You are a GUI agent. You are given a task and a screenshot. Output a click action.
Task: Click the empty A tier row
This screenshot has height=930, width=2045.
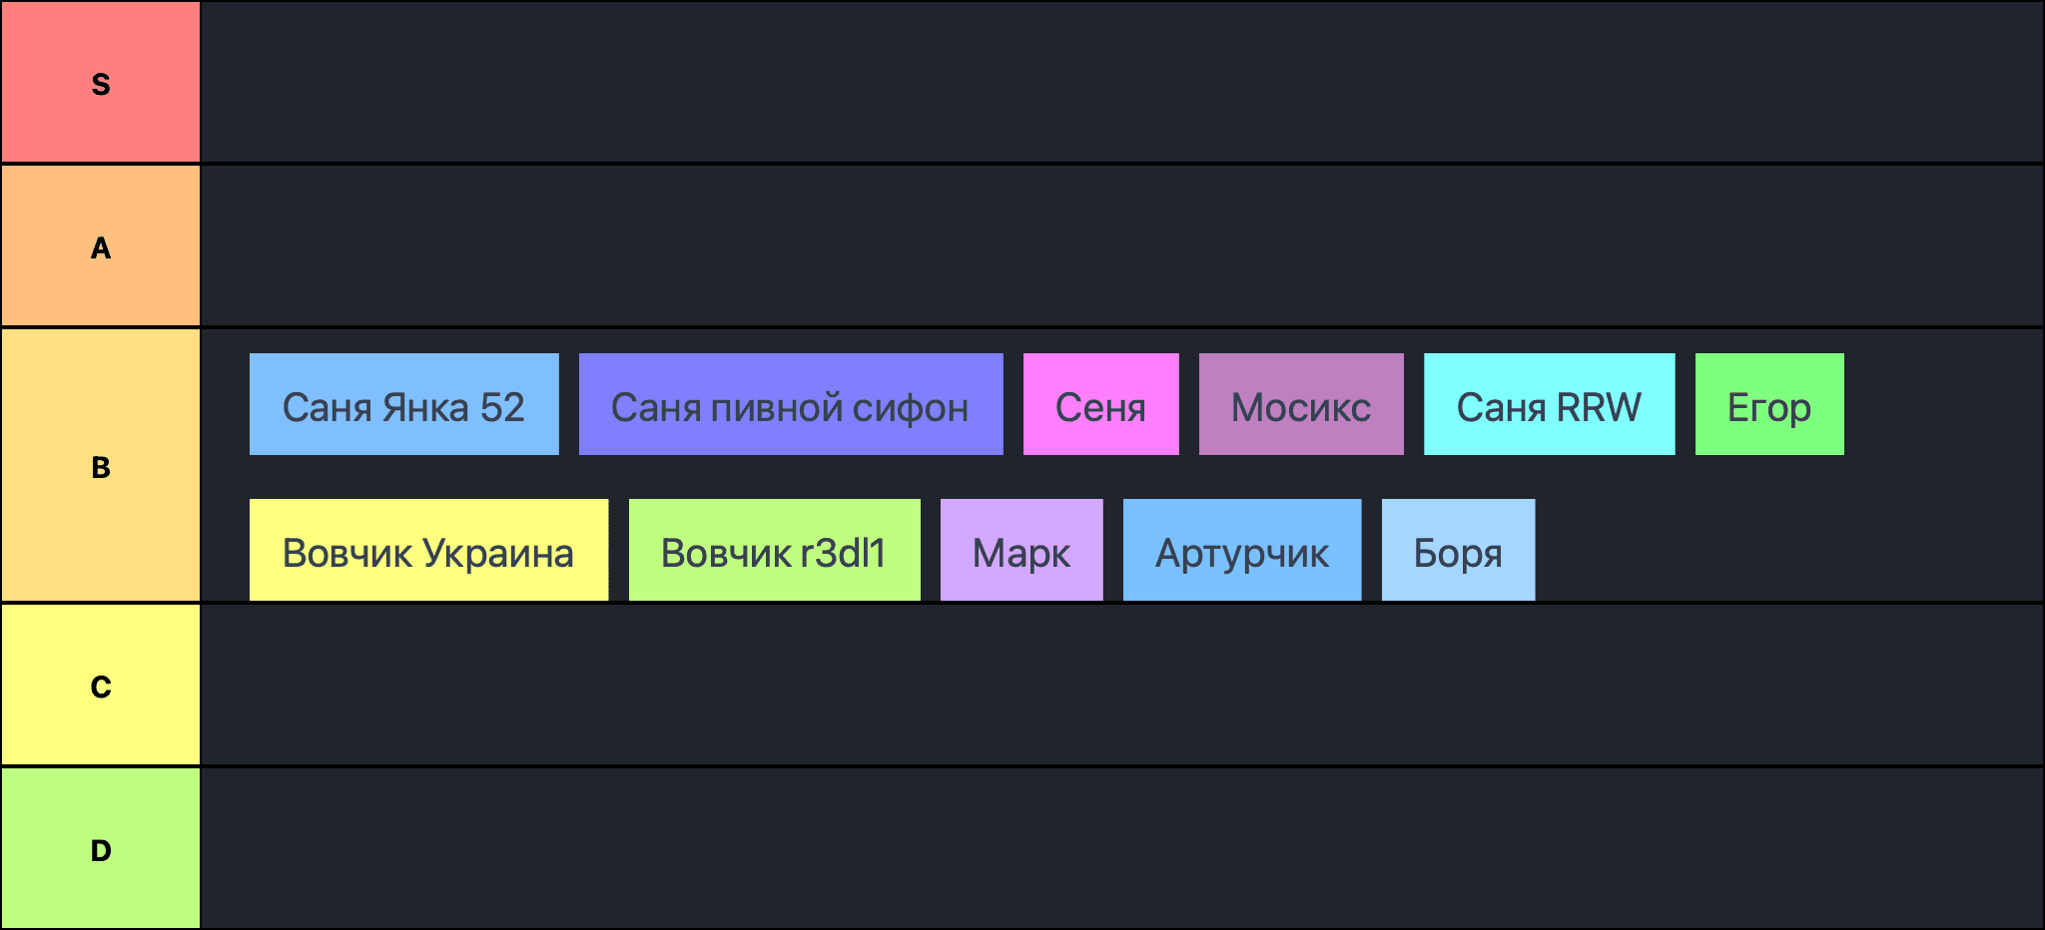(1120, 246)
